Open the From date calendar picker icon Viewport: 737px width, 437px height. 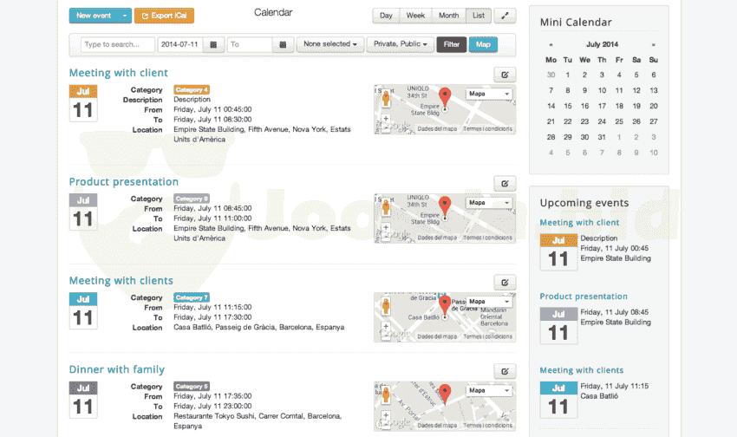tap(214, 44)
